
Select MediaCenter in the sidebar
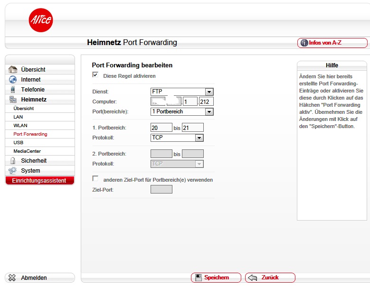pyautogui.click(x=27, y=151)
